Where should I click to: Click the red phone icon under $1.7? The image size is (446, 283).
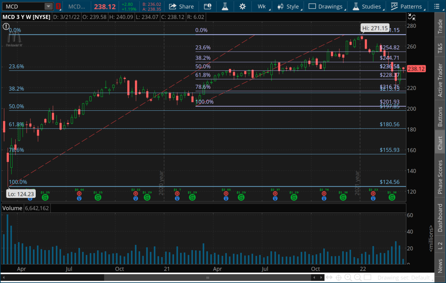[177, 194]
